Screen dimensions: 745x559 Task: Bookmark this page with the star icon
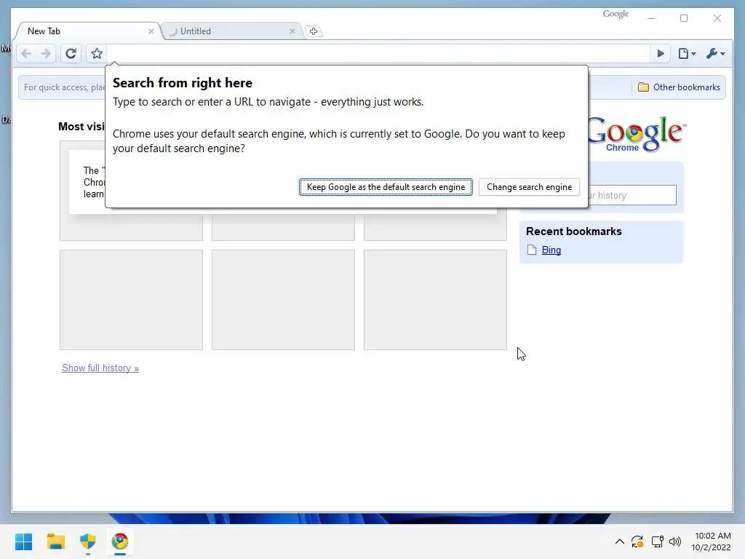[x=97, y=54]
